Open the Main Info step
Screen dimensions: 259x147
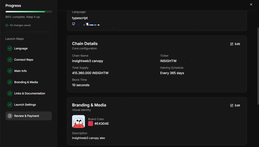click(29, 71)
